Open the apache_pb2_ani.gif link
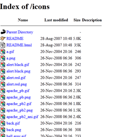This screenshot has width=130, height=137. [x=22, y=117]
